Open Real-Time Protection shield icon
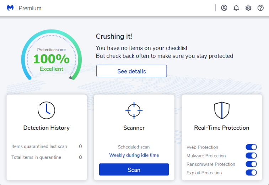269x185 pixels. (222, 110)
